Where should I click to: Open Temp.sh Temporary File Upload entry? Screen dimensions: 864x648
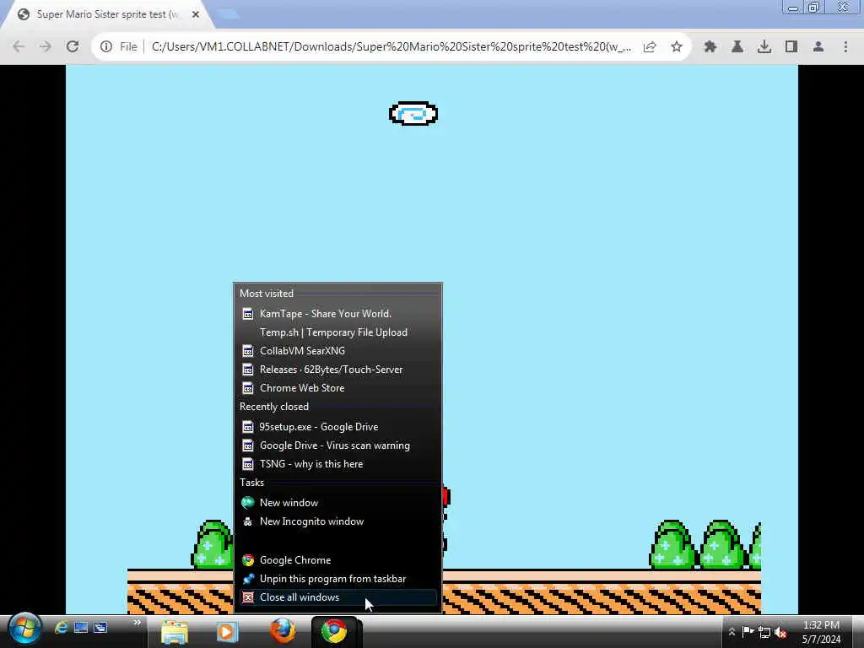coord(337,332)
